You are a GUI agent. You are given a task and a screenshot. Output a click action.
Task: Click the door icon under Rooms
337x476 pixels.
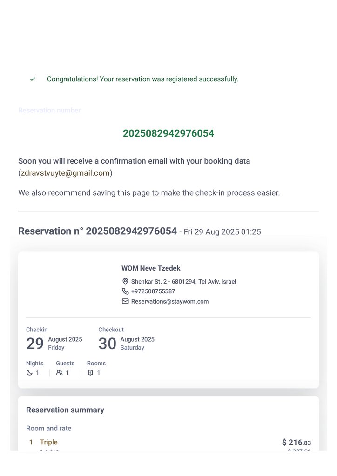90,373
